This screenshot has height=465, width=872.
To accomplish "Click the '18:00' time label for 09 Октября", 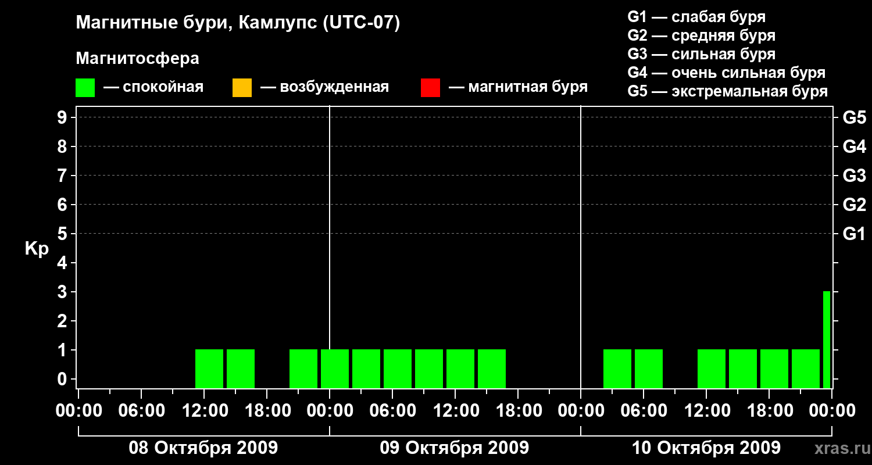I will tap(518, 411).
